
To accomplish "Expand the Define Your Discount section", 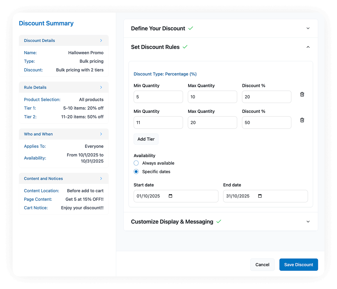I will pos(308,28).
